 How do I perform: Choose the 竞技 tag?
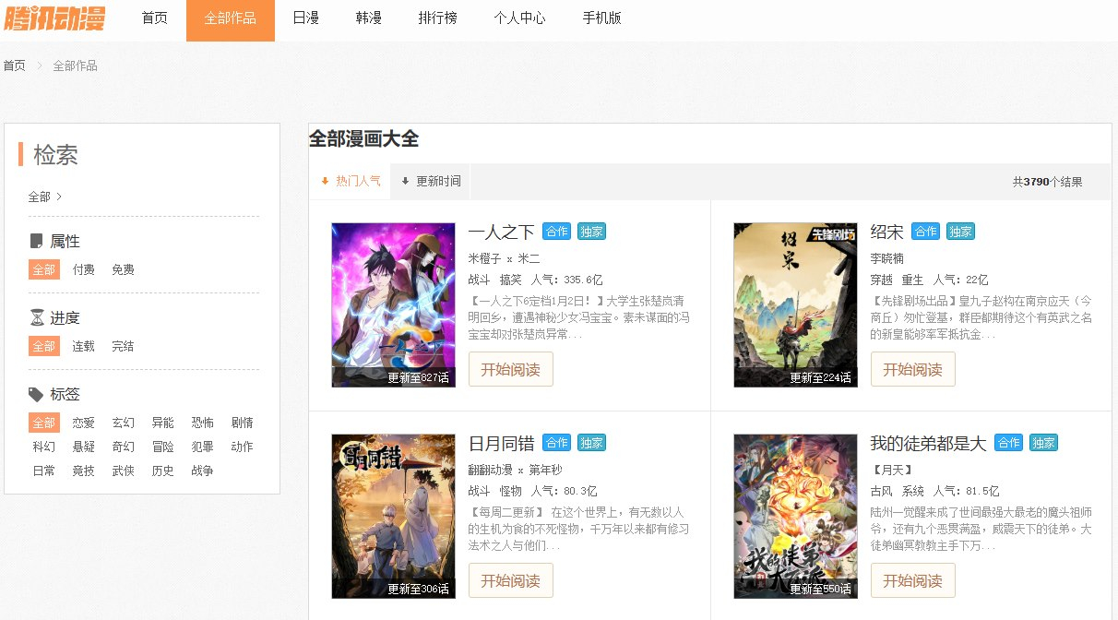84,471
